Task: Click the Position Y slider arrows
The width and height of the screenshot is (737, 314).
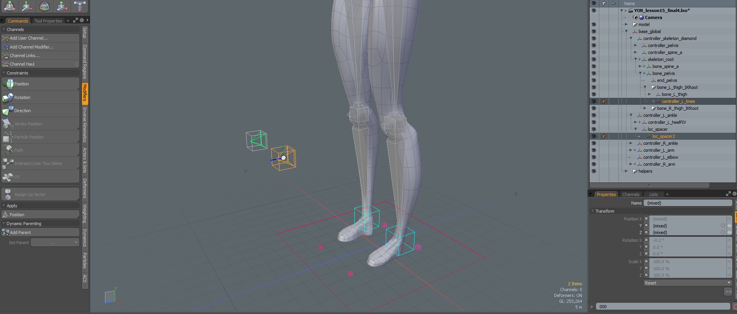Action: (729, 226)
